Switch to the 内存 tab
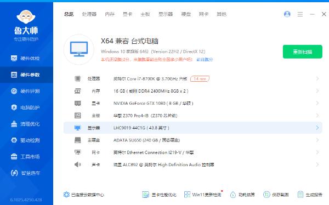Viewport: 329px width, 205px height. click(110, 14)
